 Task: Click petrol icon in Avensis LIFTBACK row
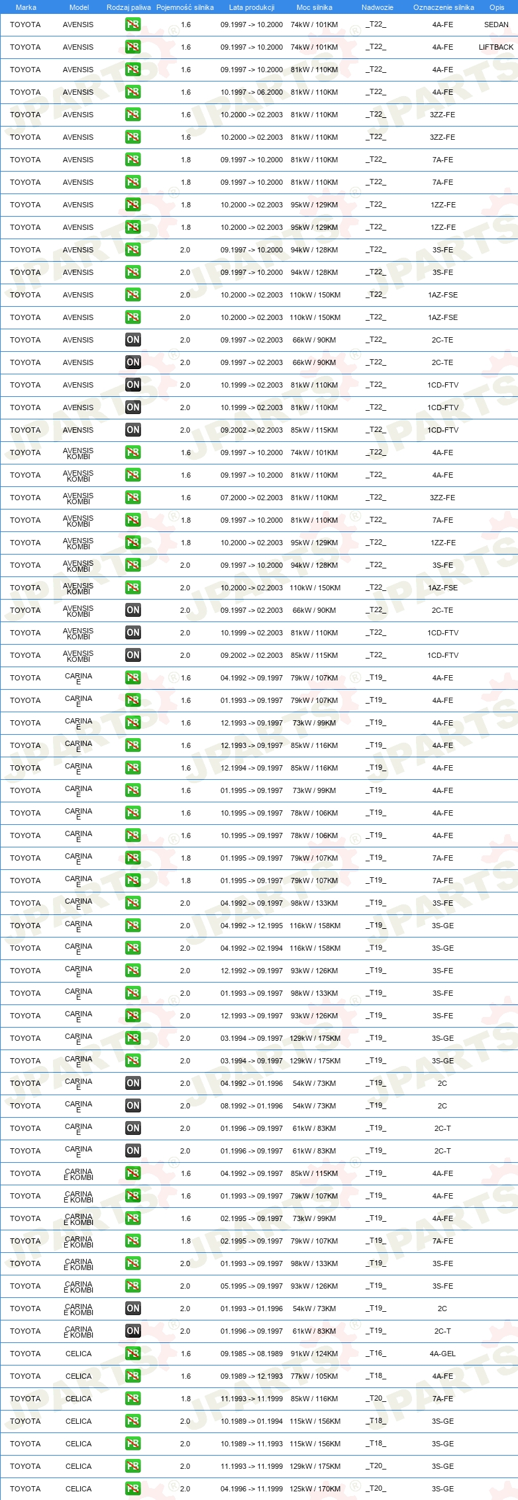[x=133, y=47]
